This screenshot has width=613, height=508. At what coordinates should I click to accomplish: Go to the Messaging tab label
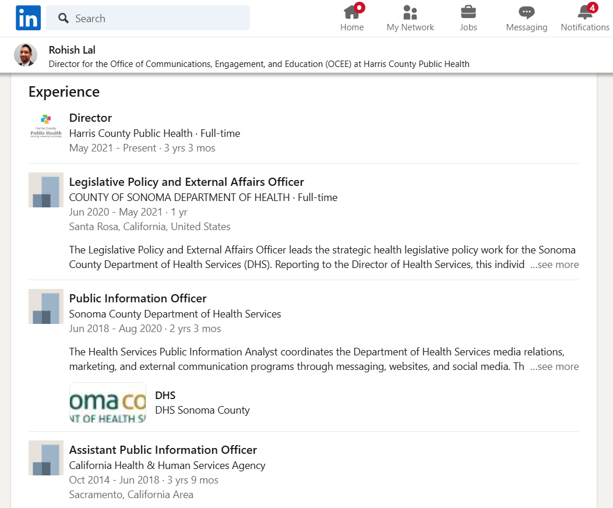click(527, 27)
